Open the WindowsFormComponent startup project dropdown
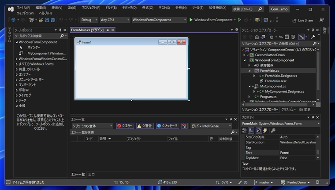335x190 pixels. point(159,20)
